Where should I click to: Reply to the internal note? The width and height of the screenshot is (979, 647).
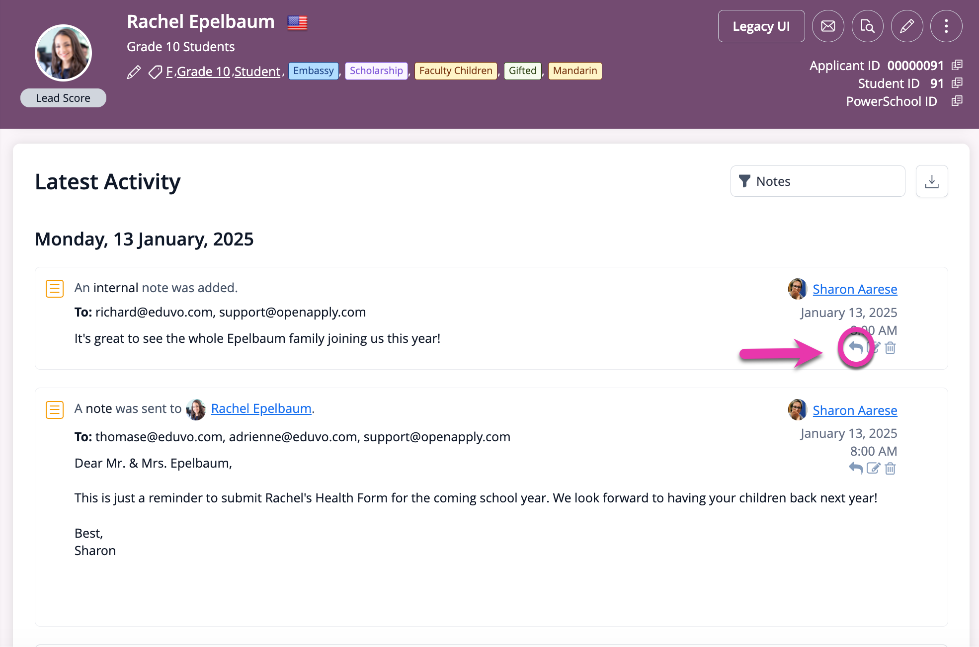(x=856, y=347)
